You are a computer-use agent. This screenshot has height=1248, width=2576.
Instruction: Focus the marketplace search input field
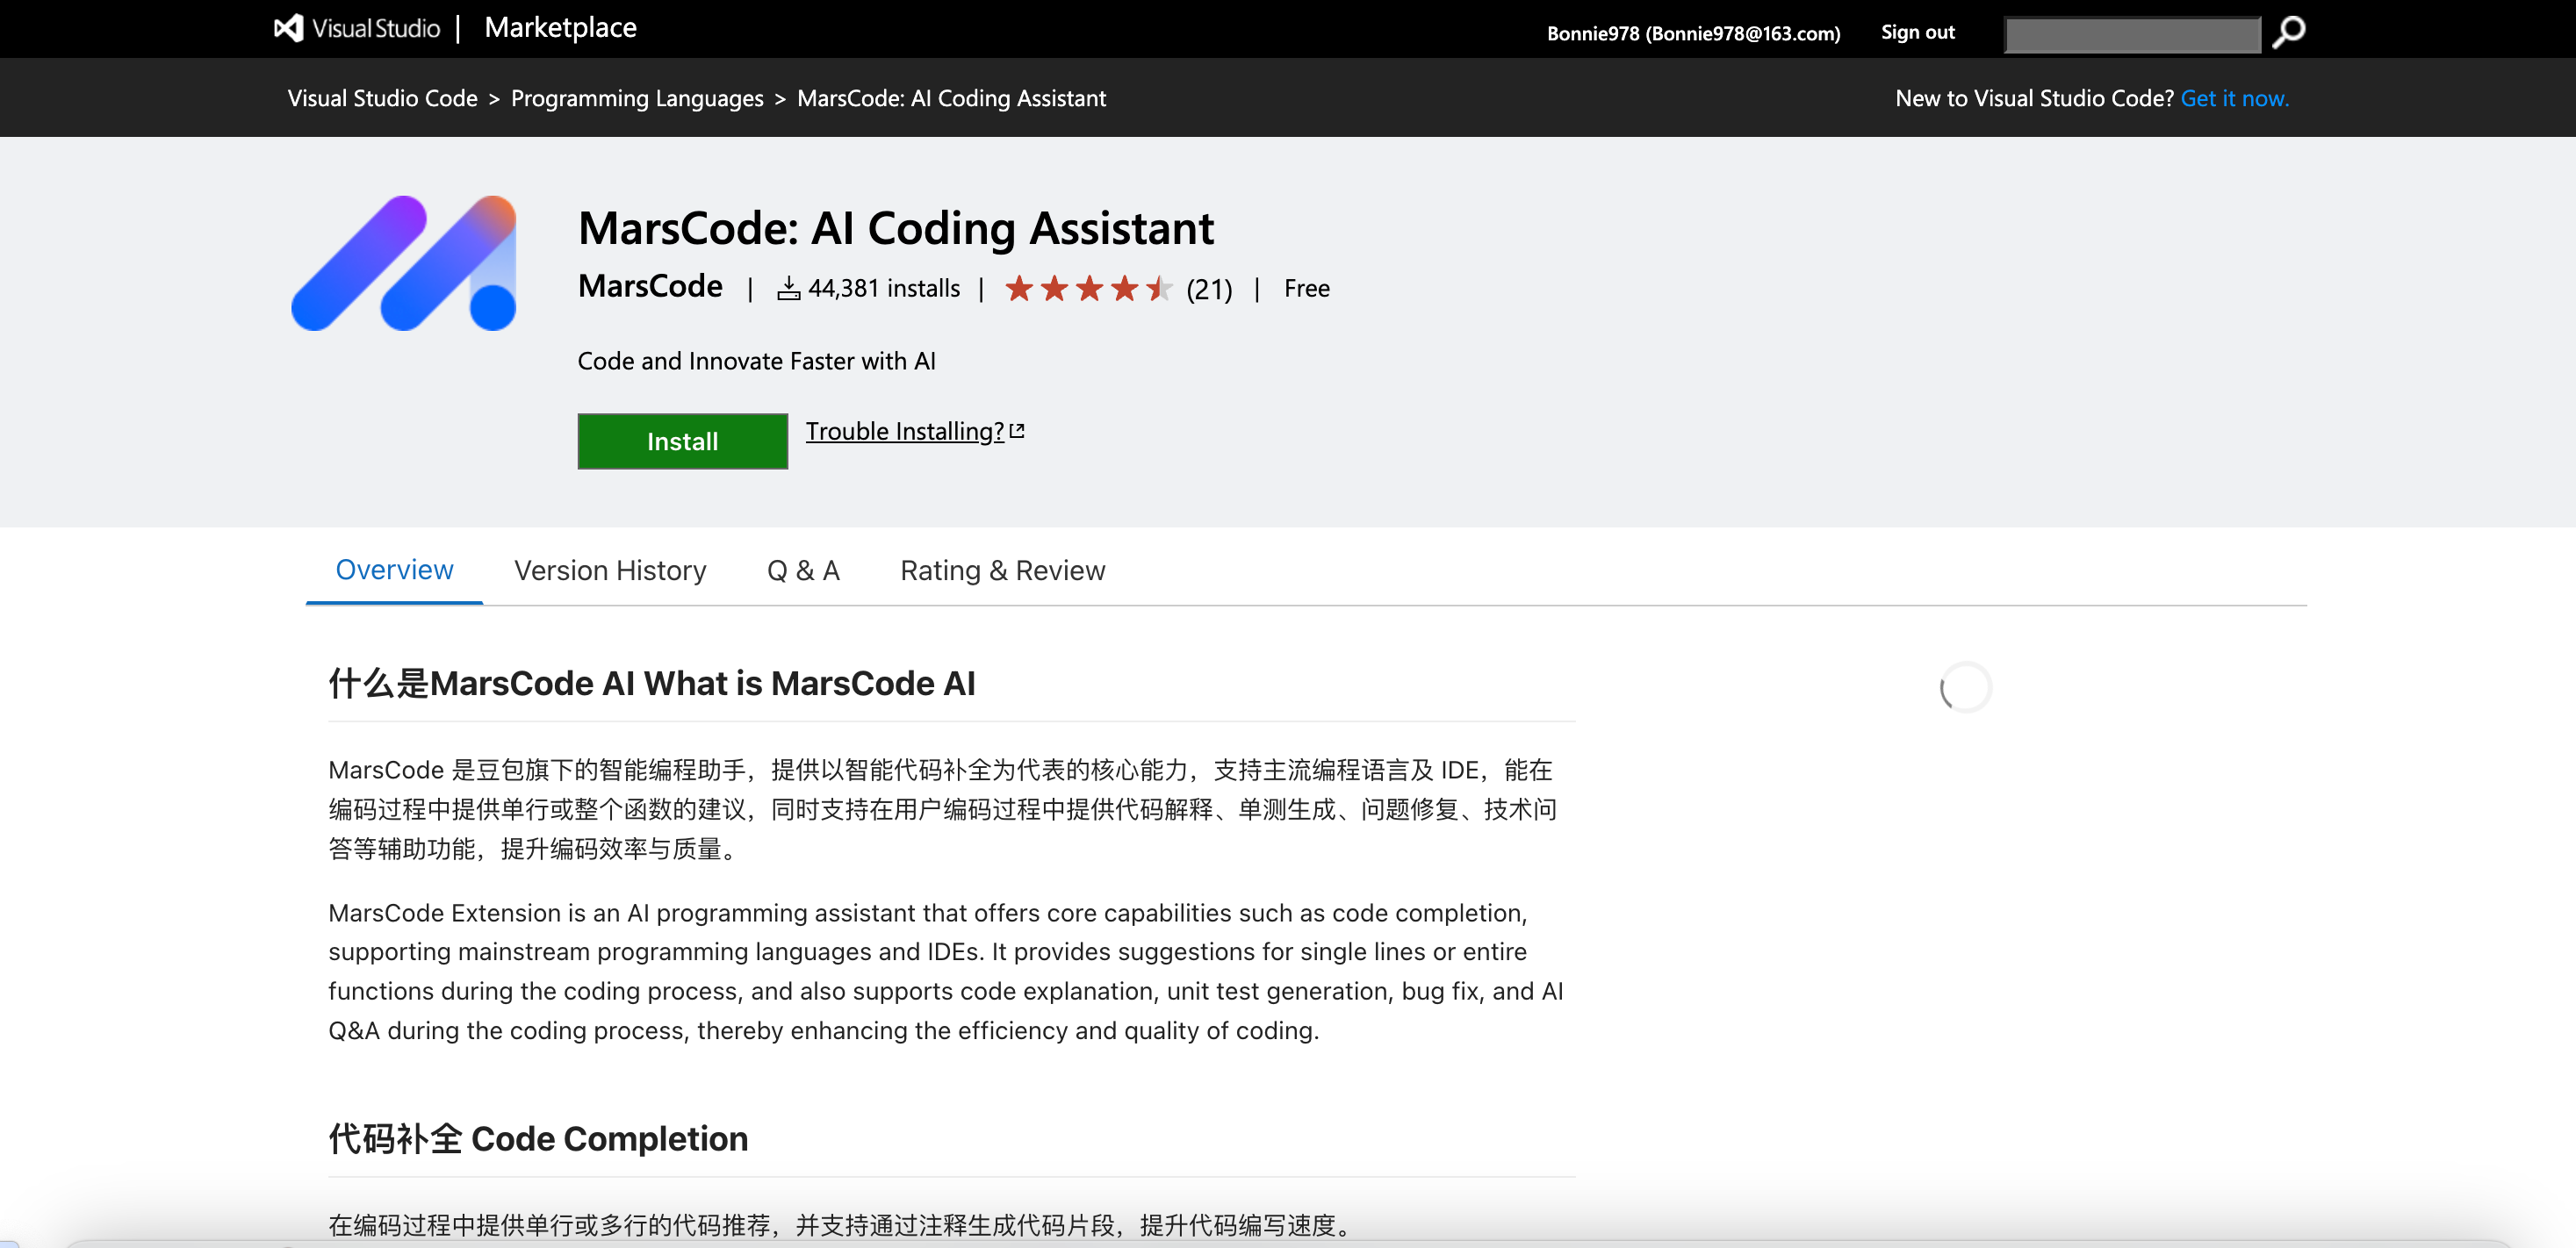(2131, 34)
